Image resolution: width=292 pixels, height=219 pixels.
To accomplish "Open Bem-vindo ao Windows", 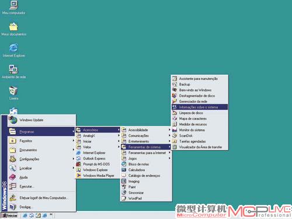I will click(200, 90).
